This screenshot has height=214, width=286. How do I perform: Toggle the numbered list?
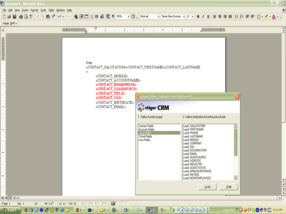[237, 16]
